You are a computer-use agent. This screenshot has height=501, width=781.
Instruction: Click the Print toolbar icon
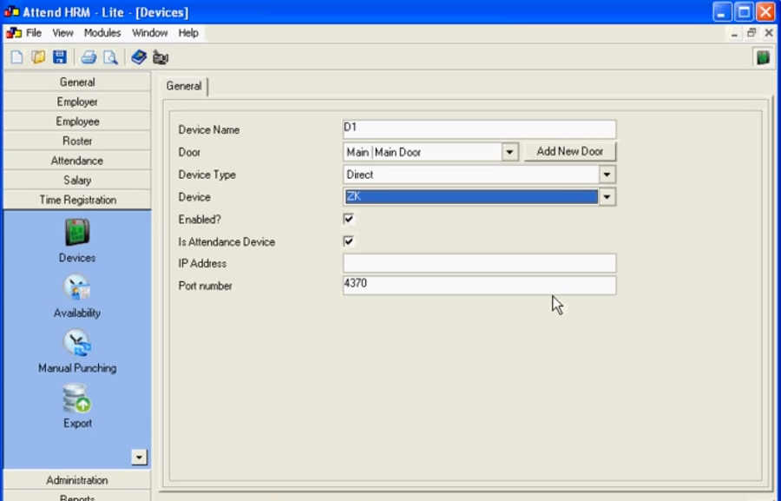click(89, 57)
